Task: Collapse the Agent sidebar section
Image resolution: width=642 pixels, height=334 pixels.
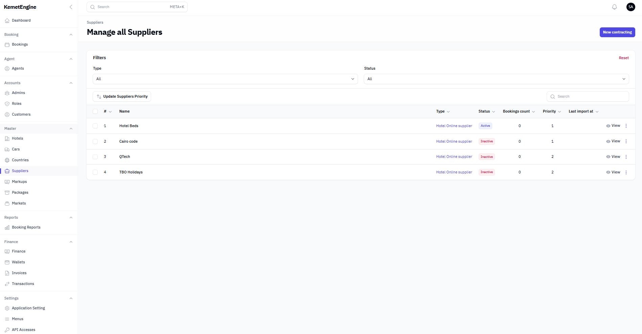Action: tap(71, 59)
